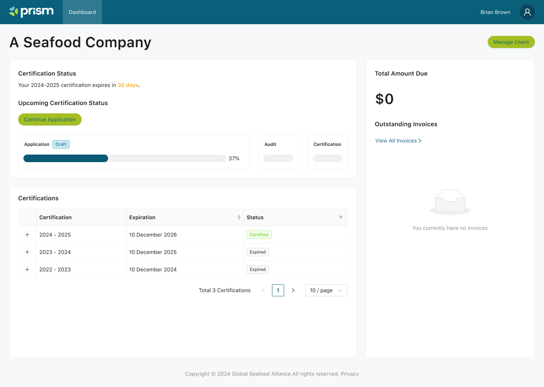Image resolution: width=544 pixels, height=387 pixels.
Task: Select the Dashboard navigation tab
Action: [x=82, y=12]
